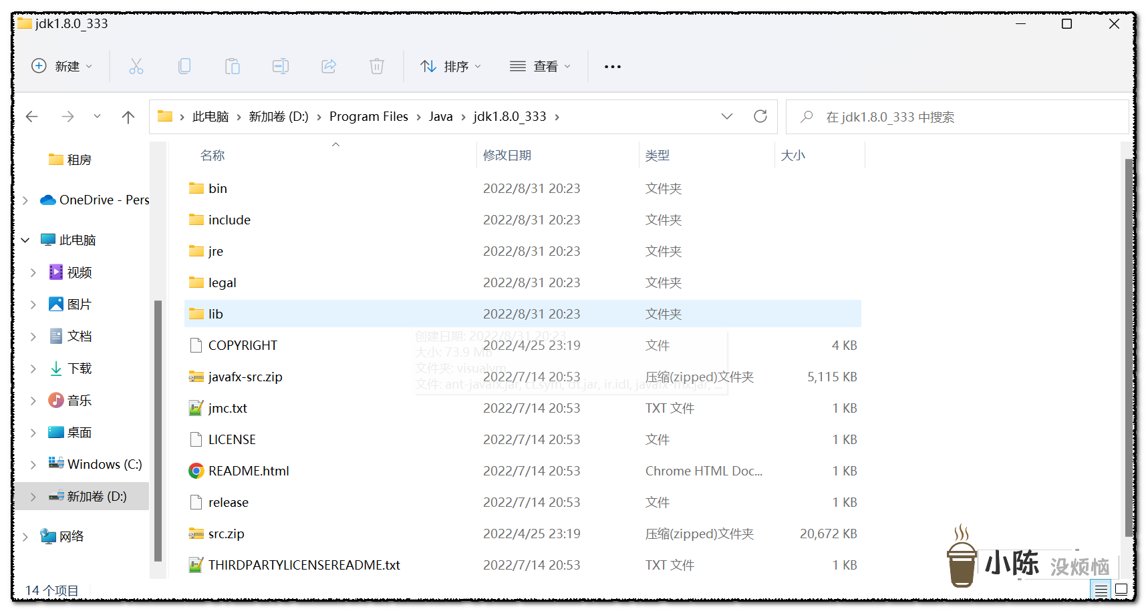Click Program Files in the address breadcrumb
The height and width of the screenshot is (613, 1148).
[x=369, y=117]
